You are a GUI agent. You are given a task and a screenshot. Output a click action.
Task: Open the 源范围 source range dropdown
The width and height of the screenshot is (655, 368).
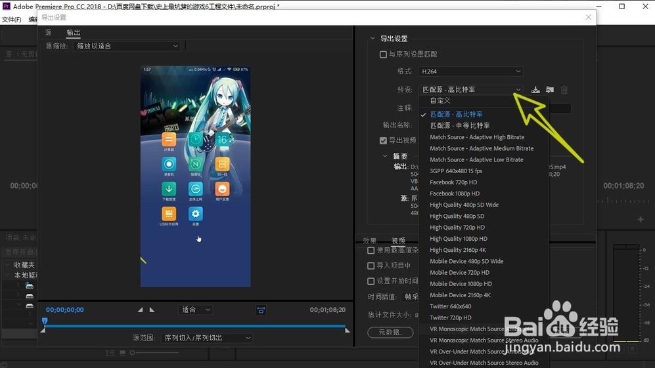point(206,338)
